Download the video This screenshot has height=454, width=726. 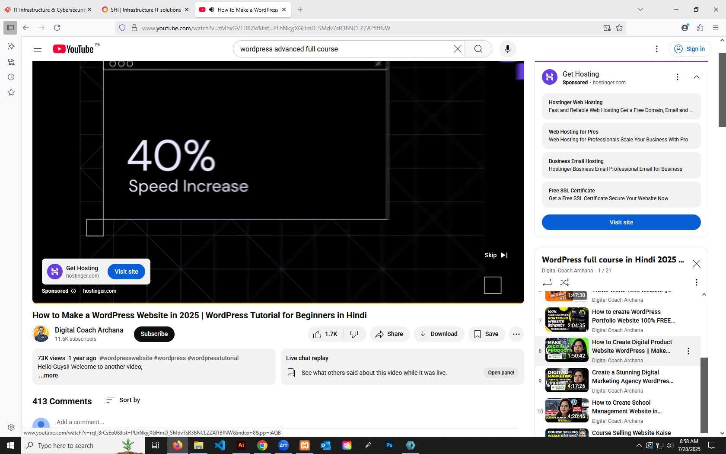439,334
